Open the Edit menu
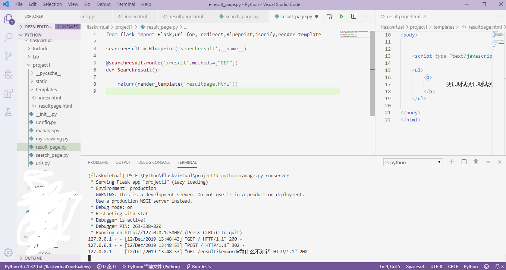Viewport: 506px width, 270px height. 32,4
